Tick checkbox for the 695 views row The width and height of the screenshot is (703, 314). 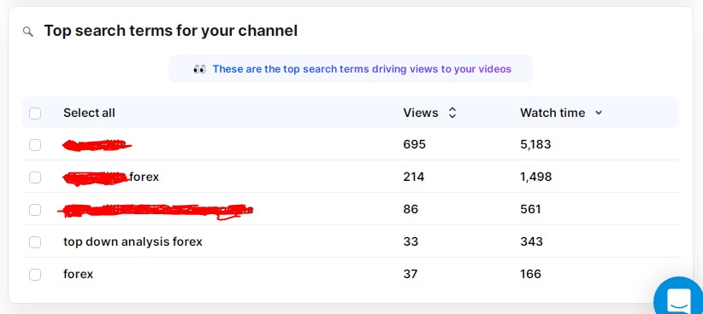[35, 145]
